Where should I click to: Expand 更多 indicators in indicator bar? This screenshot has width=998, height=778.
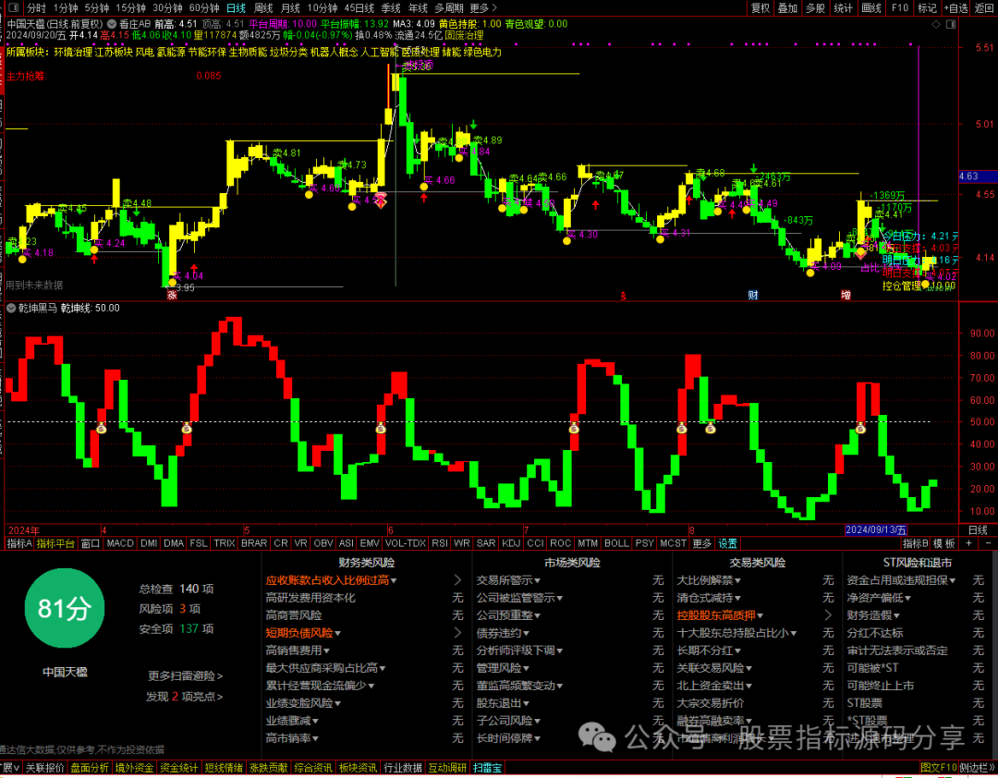click(701, 543)
